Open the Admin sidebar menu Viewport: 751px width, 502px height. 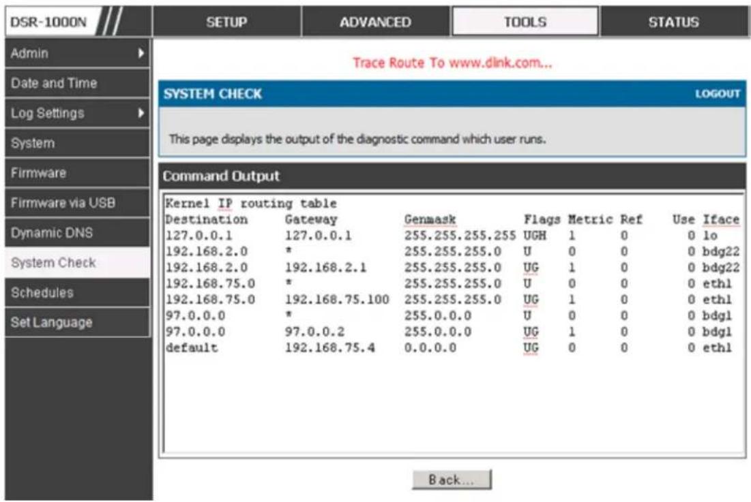(x=78, y=53)
